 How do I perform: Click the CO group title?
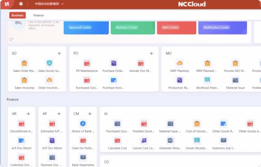pos(106,162)
